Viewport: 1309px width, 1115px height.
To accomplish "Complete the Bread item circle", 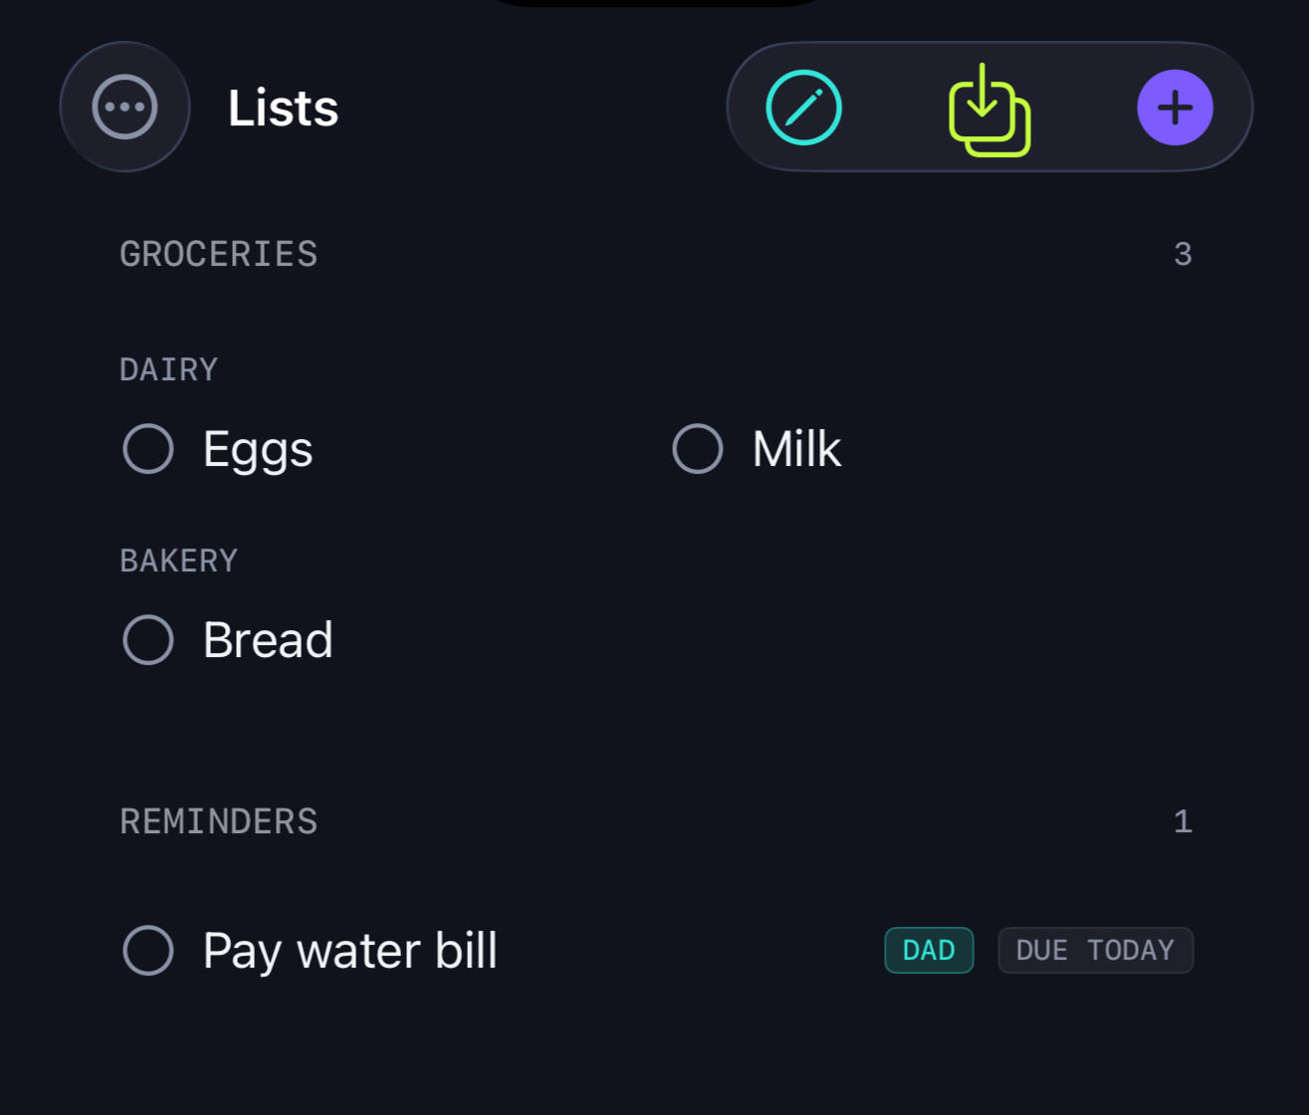I will coord(148,639).
